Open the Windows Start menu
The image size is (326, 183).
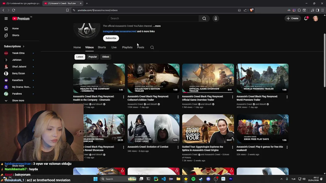pos(96,179)
